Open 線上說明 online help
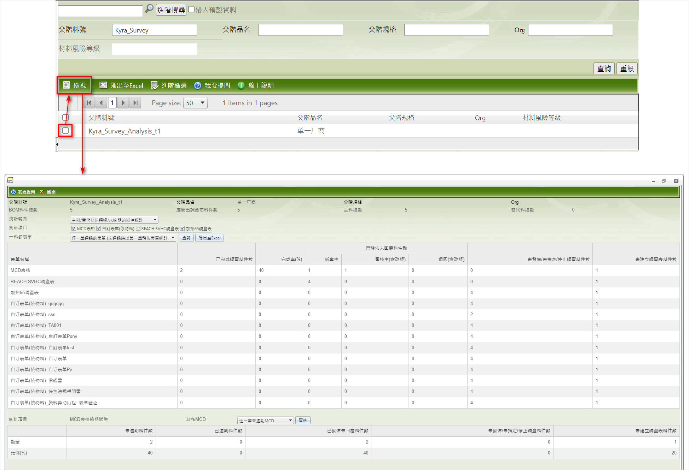689x470 pixels. click(256, 85)
